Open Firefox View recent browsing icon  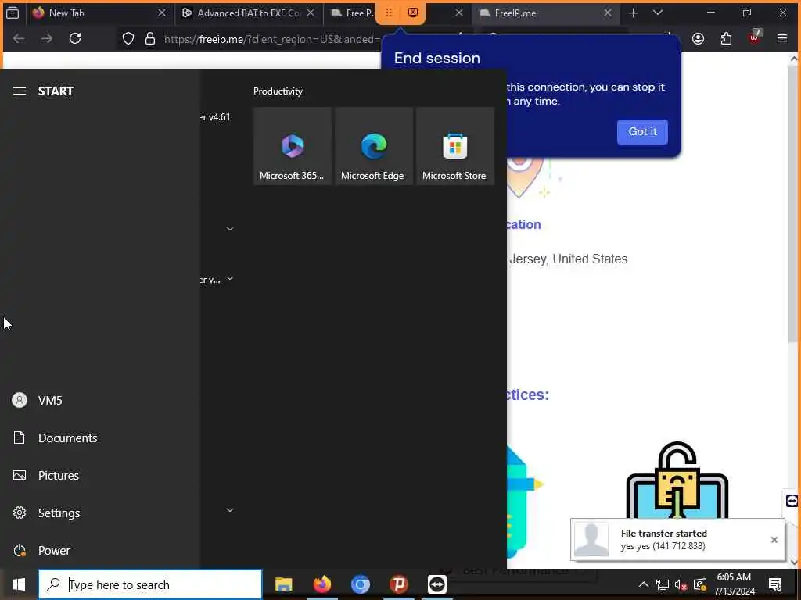pyautogui.click(x=13, y=13)
